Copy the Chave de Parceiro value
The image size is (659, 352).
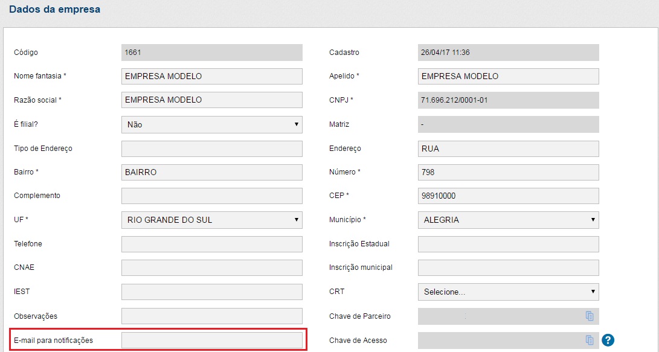(x=590, y=316)
